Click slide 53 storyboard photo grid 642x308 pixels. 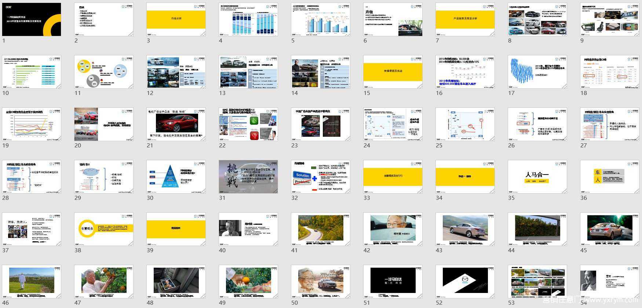pyautogui.click(x=537, y=282)
